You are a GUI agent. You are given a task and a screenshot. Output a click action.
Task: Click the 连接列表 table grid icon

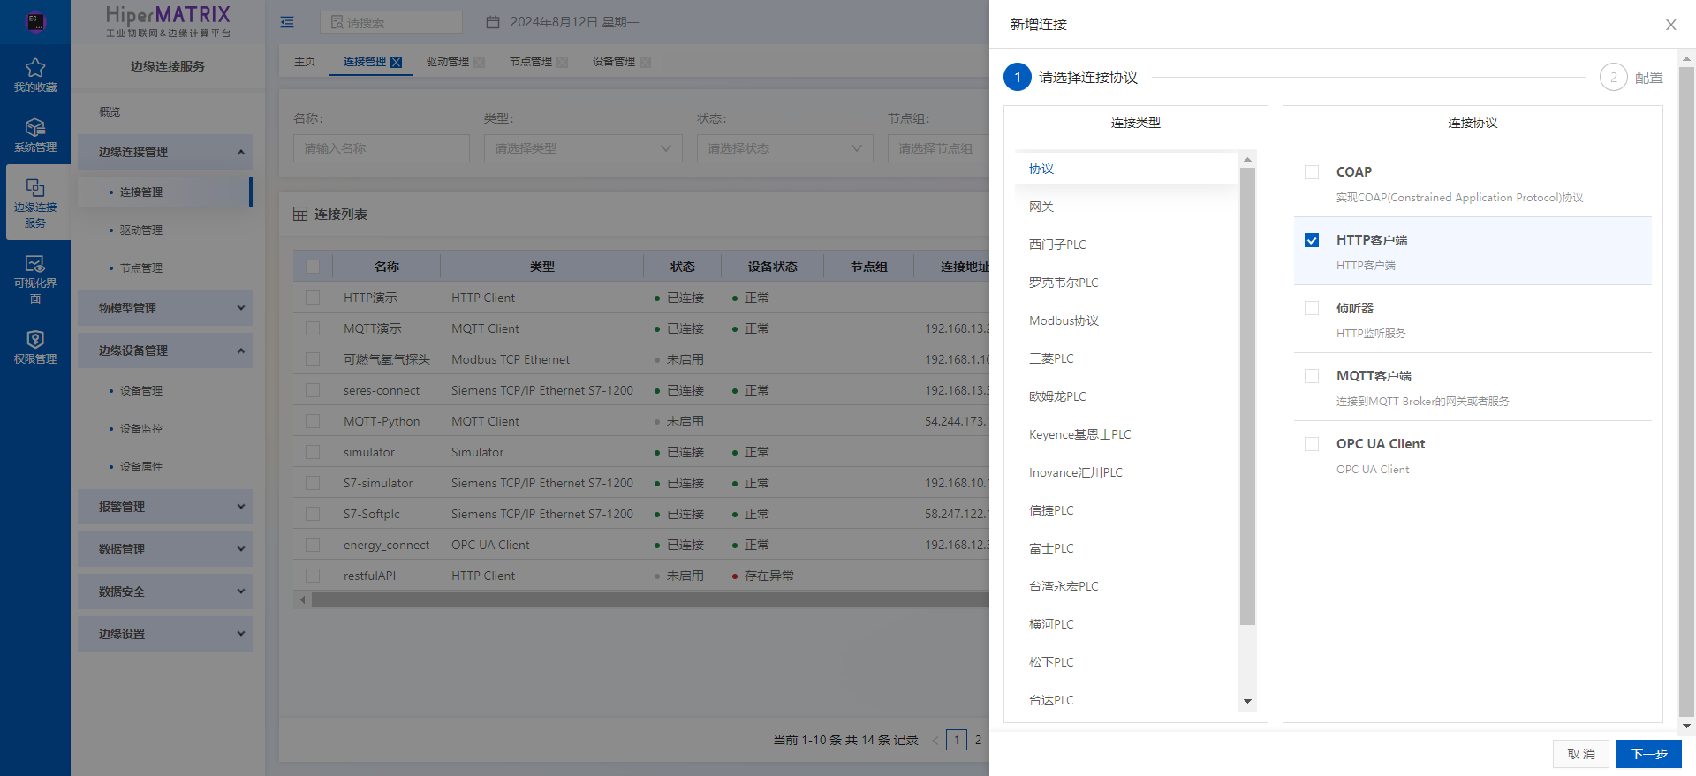(300, 215)
